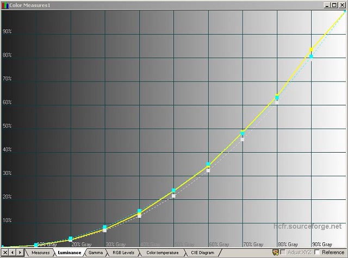Switch to the Measures tab
Image resolution: width=348 pixels, height=258 pixels.
pos(41,253)
